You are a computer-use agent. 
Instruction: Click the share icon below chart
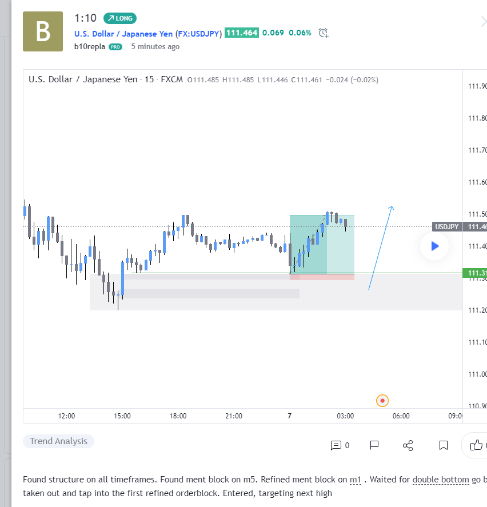pyautogui.click(x=408, y=445)
